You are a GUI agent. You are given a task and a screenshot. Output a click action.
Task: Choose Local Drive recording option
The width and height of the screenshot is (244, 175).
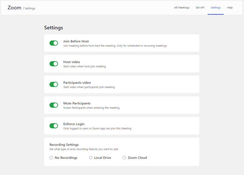pos(91,157)
